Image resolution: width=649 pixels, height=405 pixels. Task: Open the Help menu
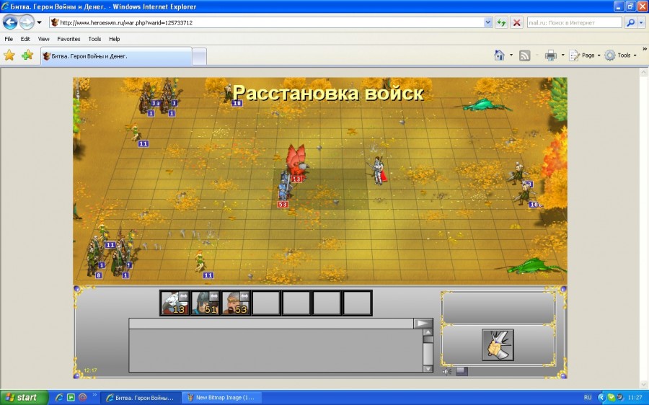(114, 39)
